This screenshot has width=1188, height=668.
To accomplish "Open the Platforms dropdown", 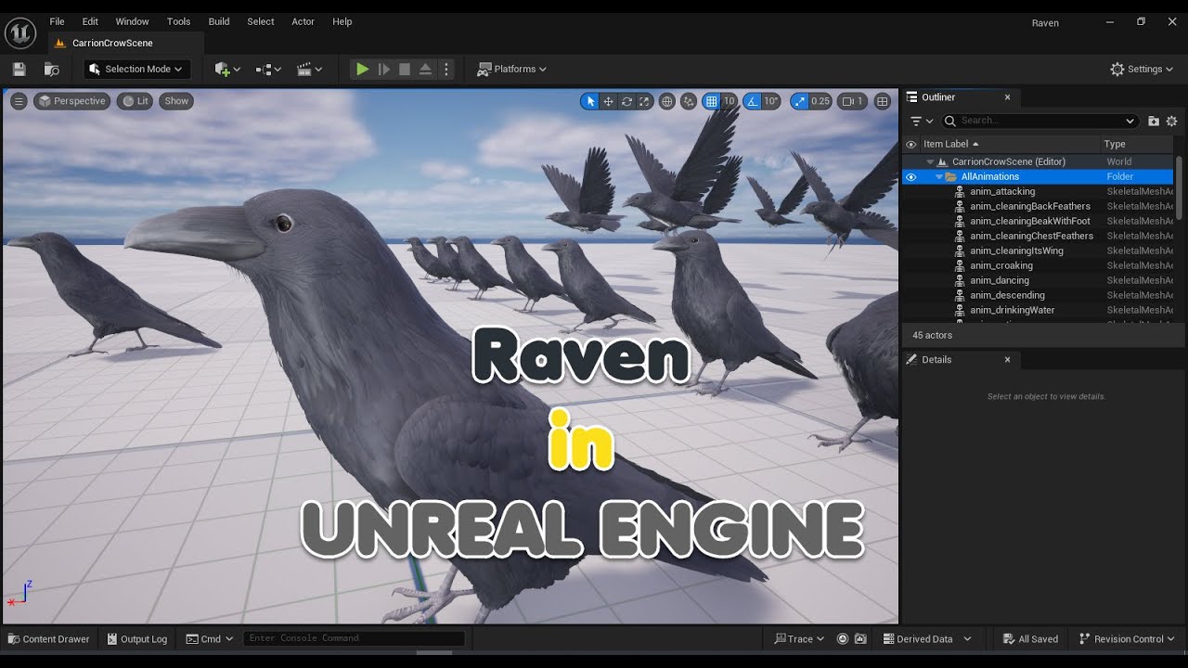I will pos(511,69).
